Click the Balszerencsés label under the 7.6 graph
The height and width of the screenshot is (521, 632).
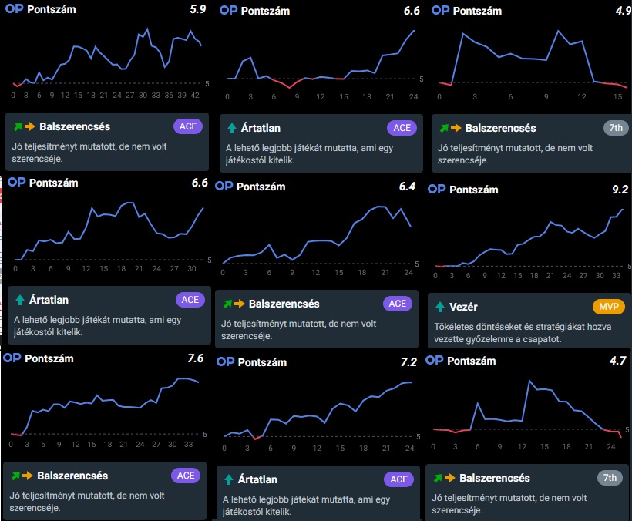pos(72,476)
